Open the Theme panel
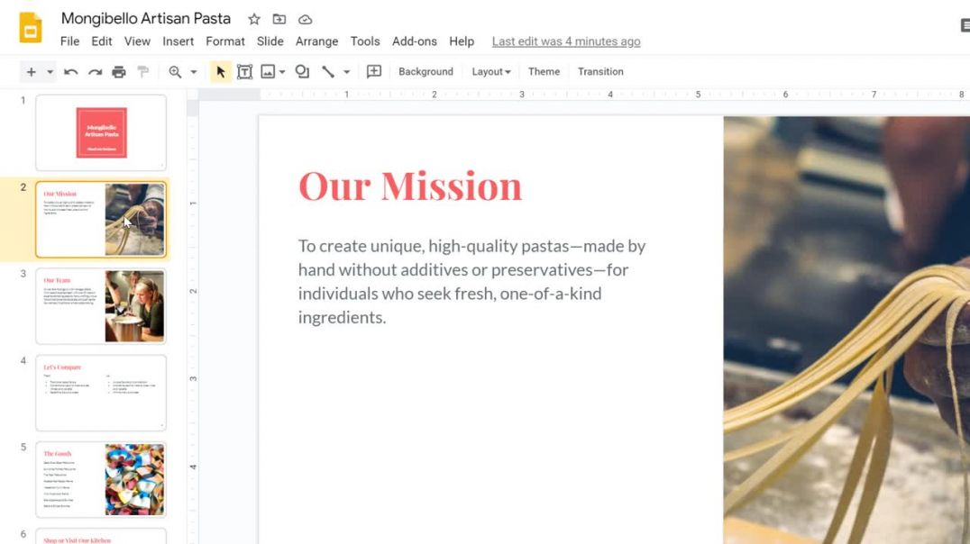Image resolution: width=970 pixels, height=544 pixels. click(x=544, y=72)
